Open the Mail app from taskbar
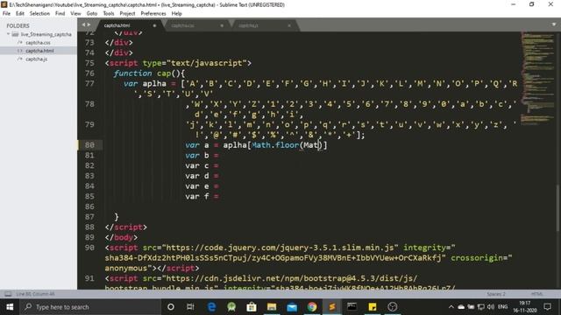The image size is (561, 315). 292,307
